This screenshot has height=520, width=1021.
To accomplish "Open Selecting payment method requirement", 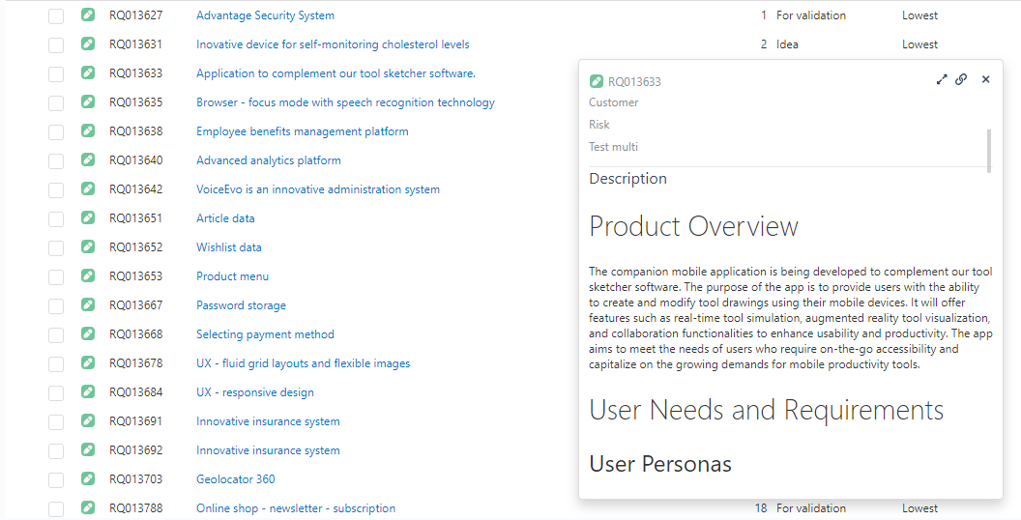I will (x=265, y=334).
